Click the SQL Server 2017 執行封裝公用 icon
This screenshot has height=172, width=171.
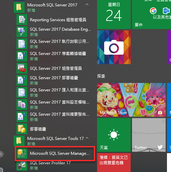(x=22, y=44)
